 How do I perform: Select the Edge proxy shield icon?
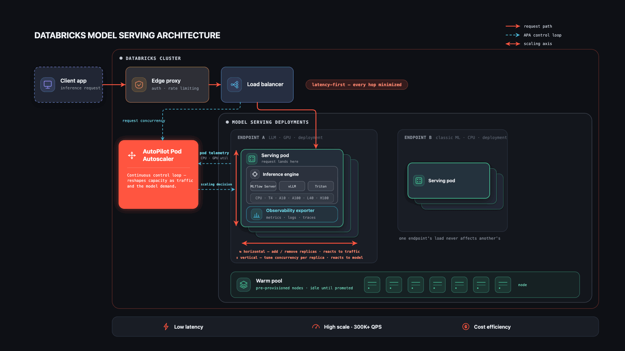click(x=139, y=85)
